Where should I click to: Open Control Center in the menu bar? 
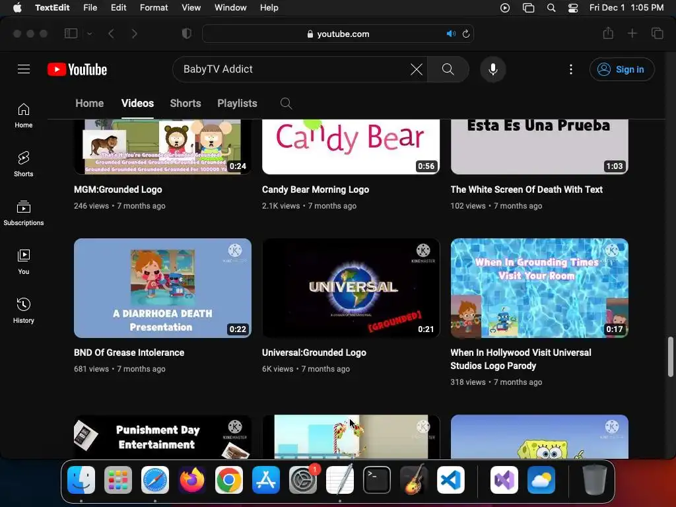(x=573, y=8)
